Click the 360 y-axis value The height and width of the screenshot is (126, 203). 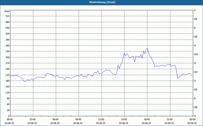8,46
